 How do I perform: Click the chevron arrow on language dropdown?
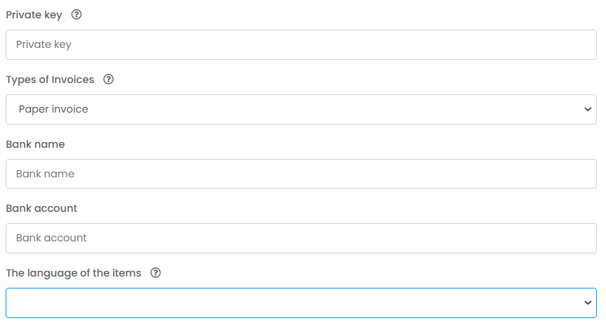point(588,303)
